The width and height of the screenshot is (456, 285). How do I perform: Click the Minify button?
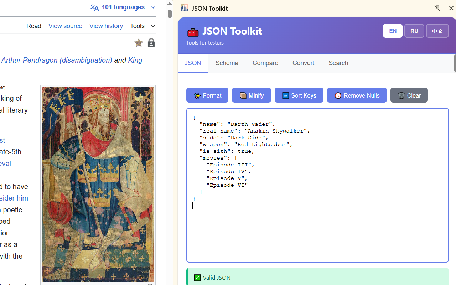(252, 95)
